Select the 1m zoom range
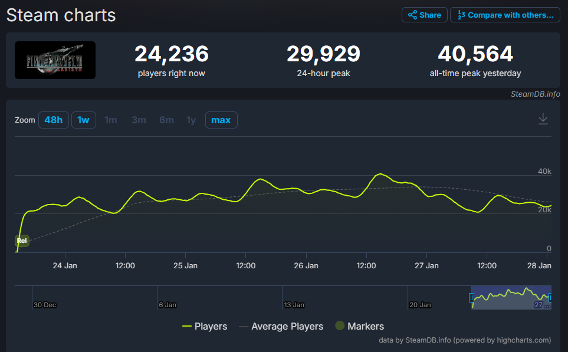This screenshot has height=352, width=568. pos(110,120)
